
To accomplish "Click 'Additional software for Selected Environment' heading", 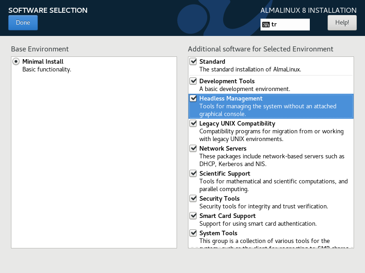I will click(x=261, y=49).
